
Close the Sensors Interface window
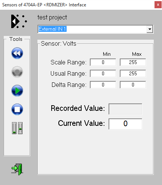158,5
